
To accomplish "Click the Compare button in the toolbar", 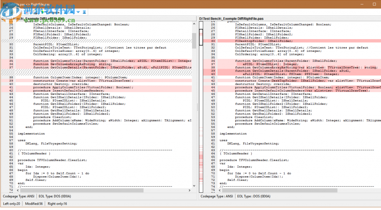I will pos(50,12).
